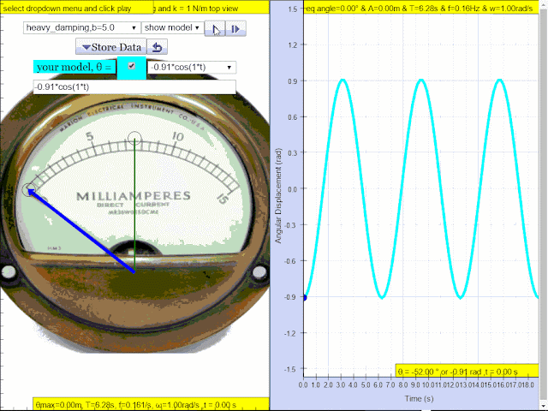The height and width of the screenshot is (411, 548).
Task: Click the eq angle=0.00° header text
Action: 420,8
